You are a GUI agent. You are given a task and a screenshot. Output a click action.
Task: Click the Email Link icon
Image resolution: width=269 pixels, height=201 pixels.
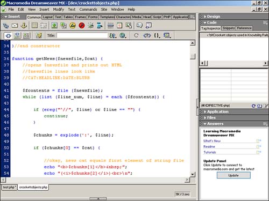click(15, 26)
